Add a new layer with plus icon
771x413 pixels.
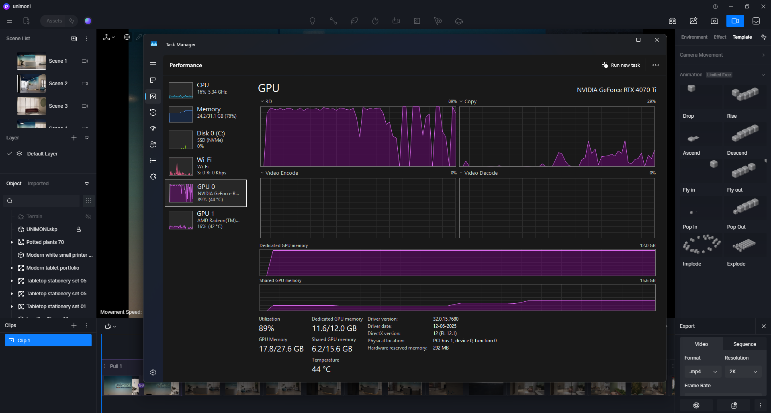click(74, 138)
